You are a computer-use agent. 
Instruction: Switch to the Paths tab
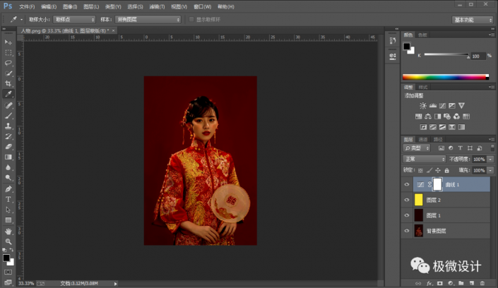(438, 139)
